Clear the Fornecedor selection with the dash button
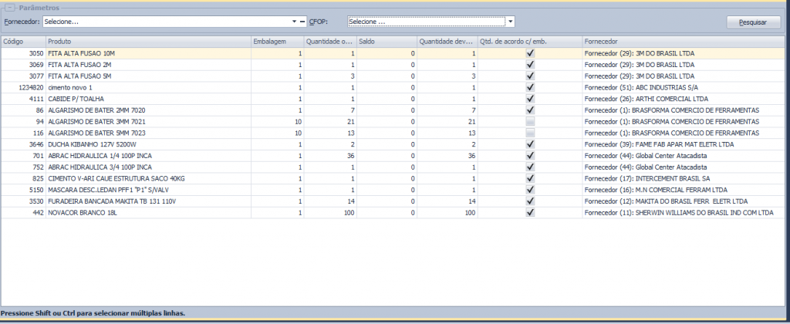 [303, 22]
